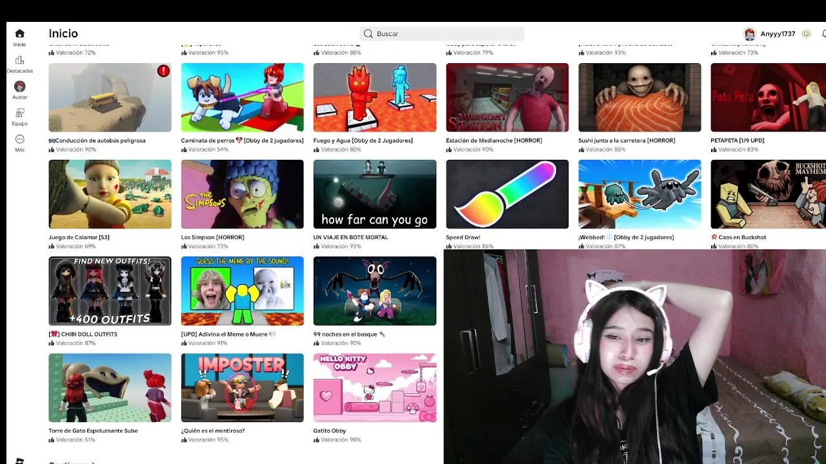Open Speed Draw rainbow brush thumbnail
This screenshot has width=826, height=464.
coord(507,194)
